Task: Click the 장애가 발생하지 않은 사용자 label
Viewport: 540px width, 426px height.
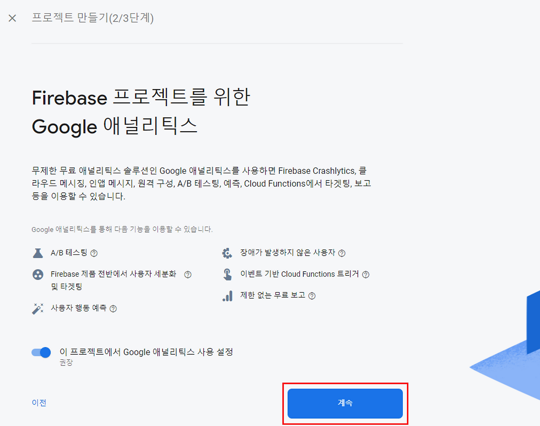Action: tap(288, 253)
